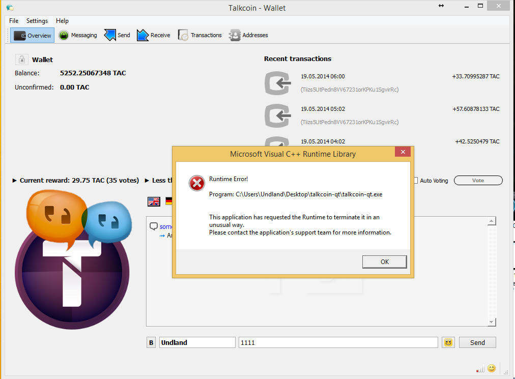Click the horizontal resize arrows in title bar
Screen dimensions: 515x379
441,6
